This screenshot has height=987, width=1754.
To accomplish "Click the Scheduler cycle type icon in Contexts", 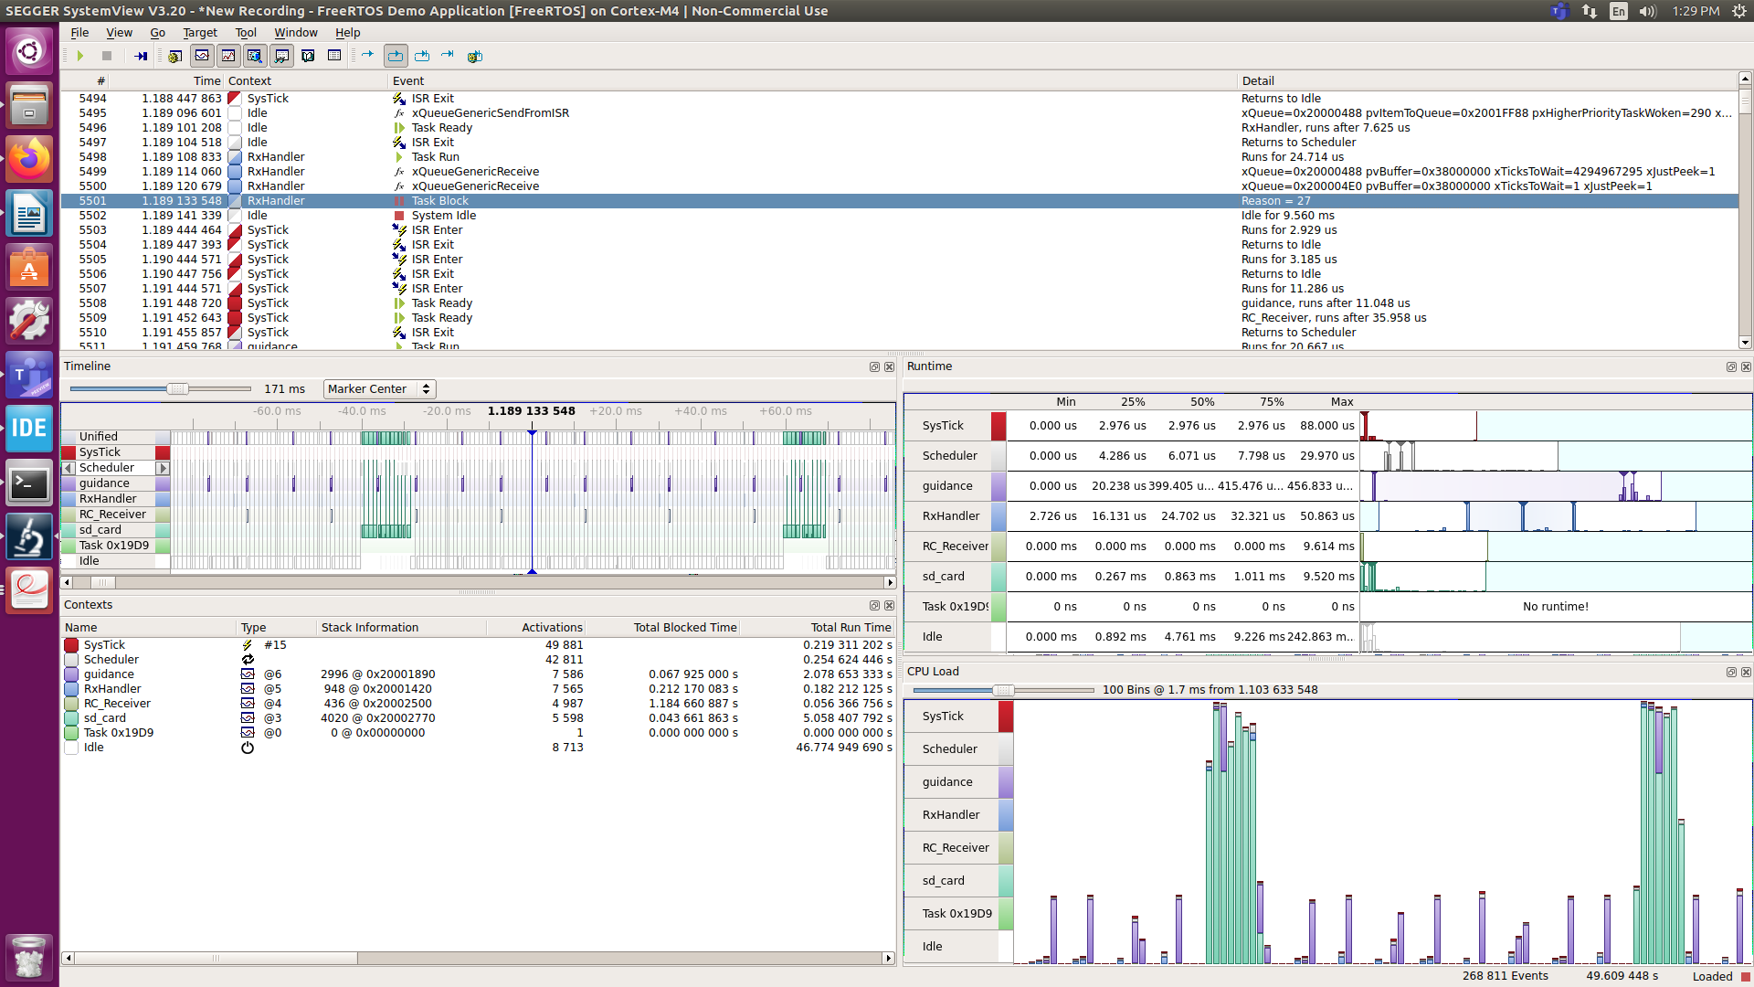I will [247, 660].
